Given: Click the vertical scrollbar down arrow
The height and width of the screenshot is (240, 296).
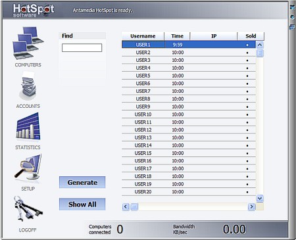Looking at the screenshot, I should coord(260,199).
